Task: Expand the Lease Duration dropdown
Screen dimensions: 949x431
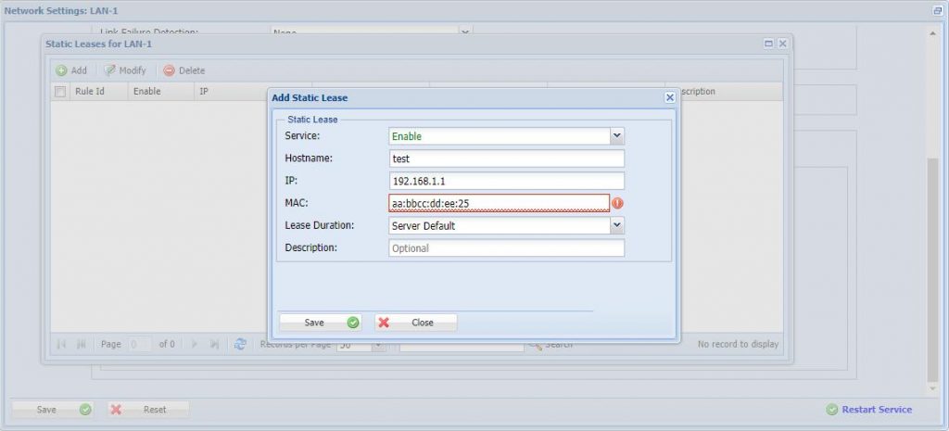Action: [617, 225]
